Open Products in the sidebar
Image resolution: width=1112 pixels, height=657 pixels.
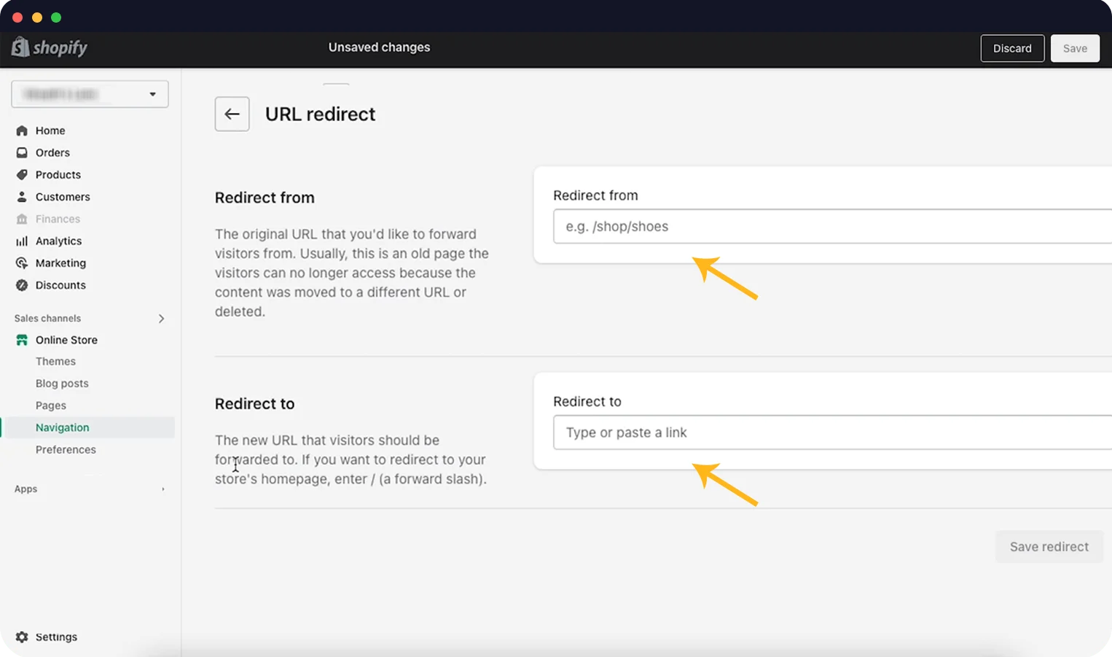(58, 174)
